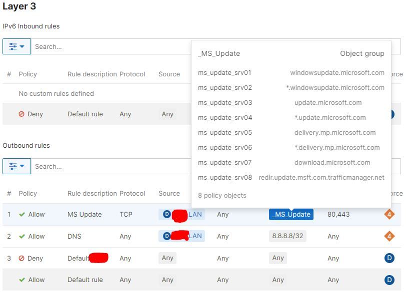The image size is (406, 294).
Task: Click the outbound rules search field
Action: 110,166
